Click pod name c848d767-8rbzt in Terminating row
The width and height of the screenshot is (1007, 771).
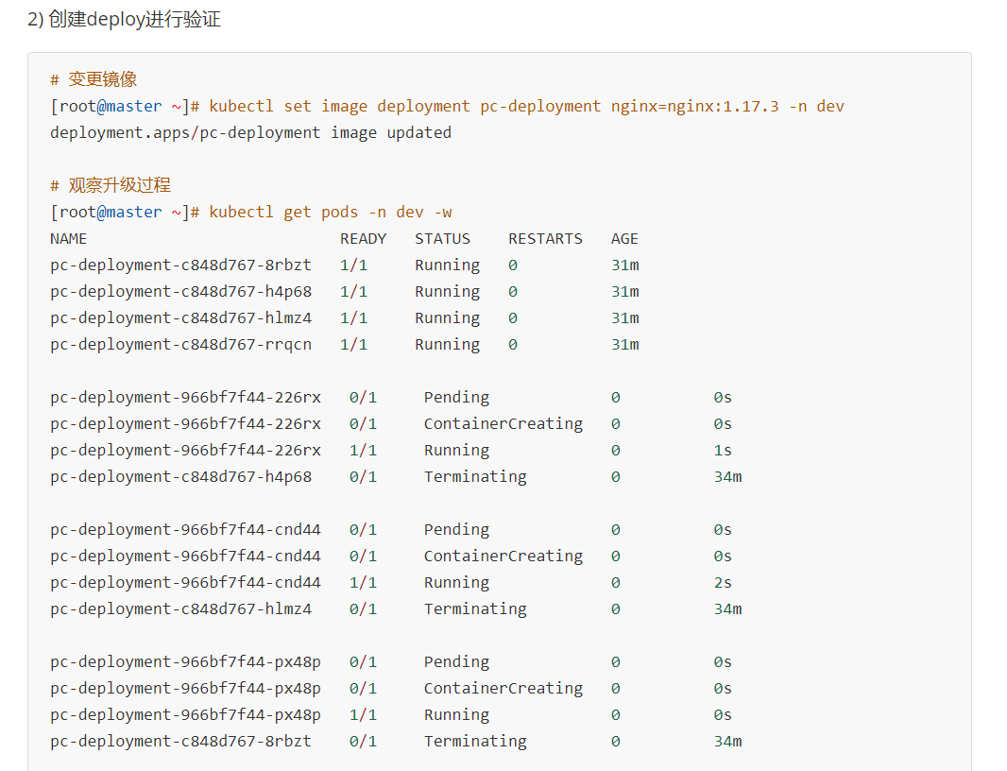pos(180,742)
